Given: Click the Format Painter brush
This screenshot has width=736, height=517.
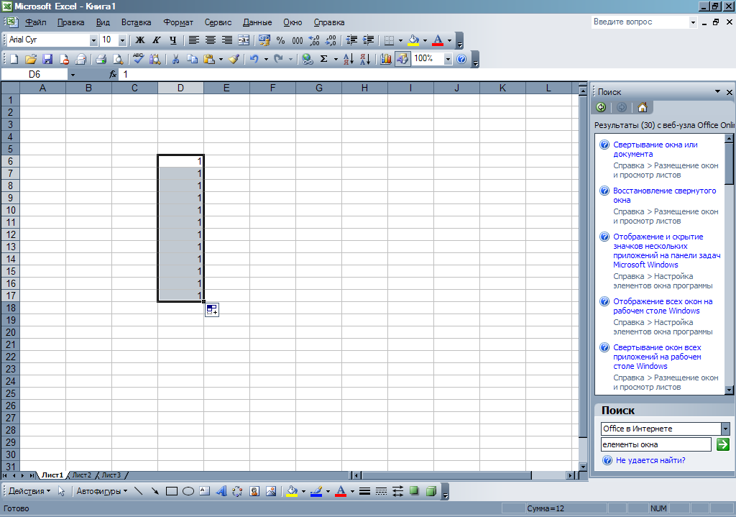Looking at the screenshot, I should tap(234, 59).
